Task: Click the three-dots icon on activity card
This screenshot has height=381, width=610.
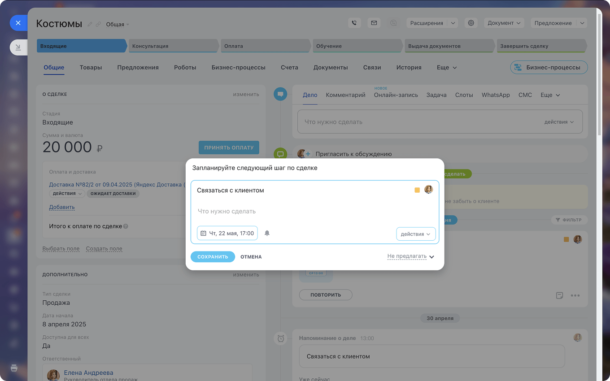Action: pos(575,295)
